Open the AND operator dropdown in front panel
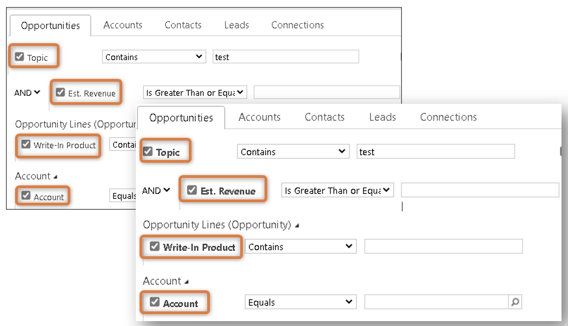Viewport: 568px width, 326px height. click(x=156, y=190)
